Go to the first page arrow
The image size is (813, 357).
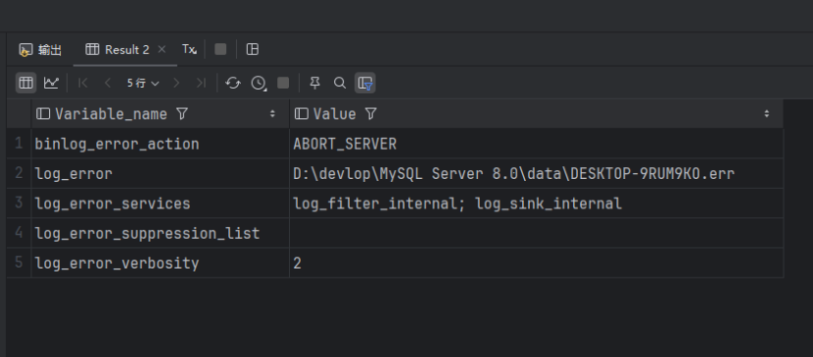coord(83,83)
